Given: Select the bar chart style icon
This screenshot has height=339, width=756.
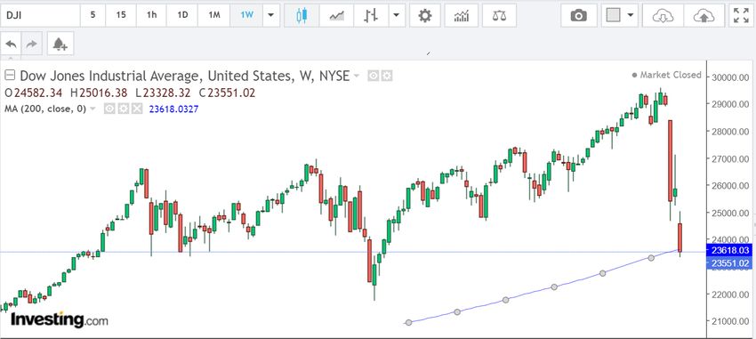Looking at the screenshot, I should pos(371,15).
